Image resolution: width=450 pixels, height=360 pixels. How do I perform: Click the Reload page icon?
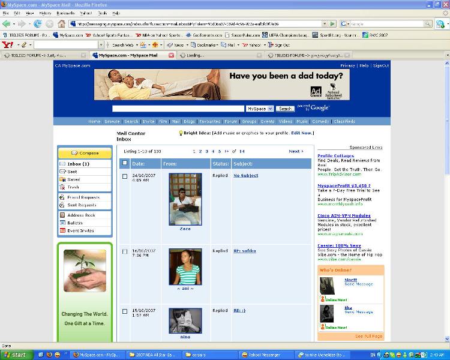[38, 24]
